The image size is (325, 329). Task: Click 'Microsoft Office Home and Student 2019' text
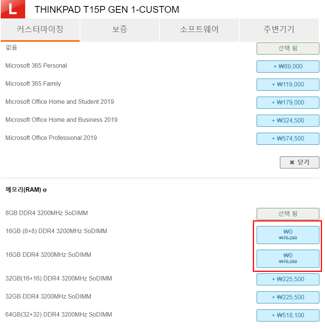[x=59, y=102]
